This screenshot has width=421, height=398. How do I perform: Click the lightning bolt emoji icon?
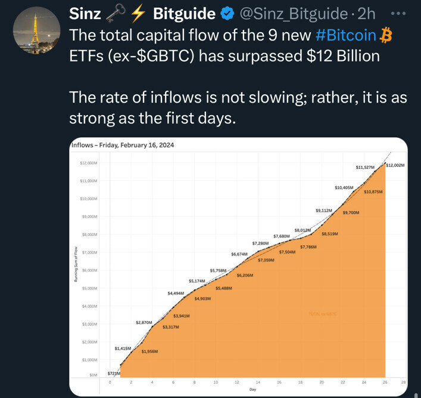click(x=135, y=13)
